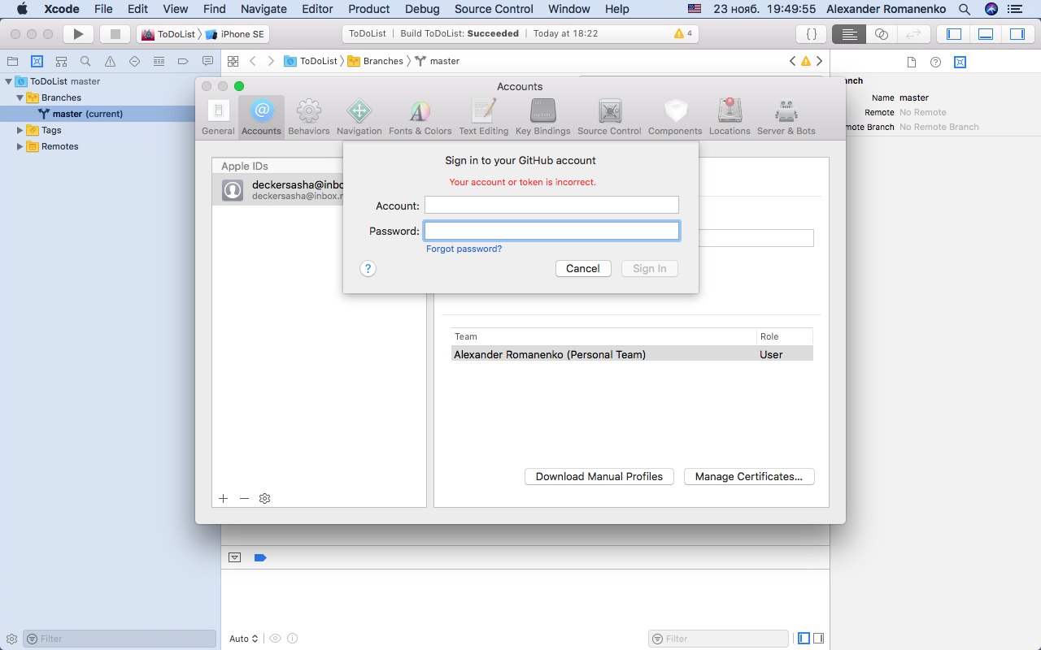Run the project with the play button
This screenshot has height=650, width=1041.
78,34
